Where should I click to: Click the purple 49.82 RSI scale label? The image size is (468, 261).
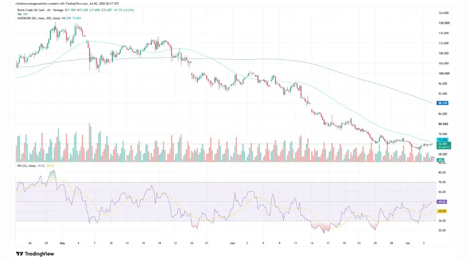[442, 202]
